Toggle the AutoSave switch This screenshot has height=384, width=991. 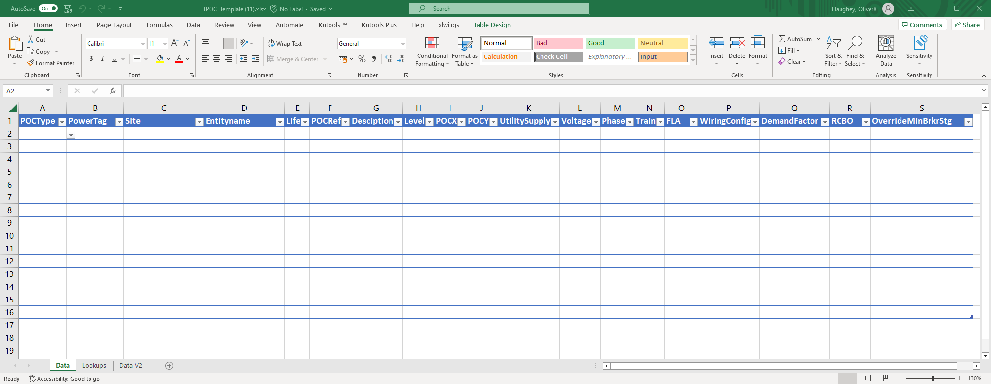48,9
